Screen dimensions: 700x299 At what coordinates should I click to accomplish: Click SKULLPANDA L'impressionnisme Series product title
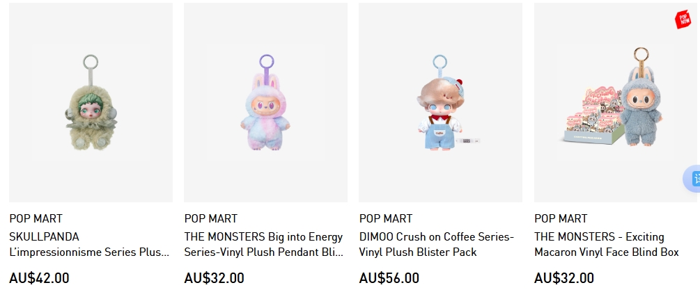coord(89,244)
